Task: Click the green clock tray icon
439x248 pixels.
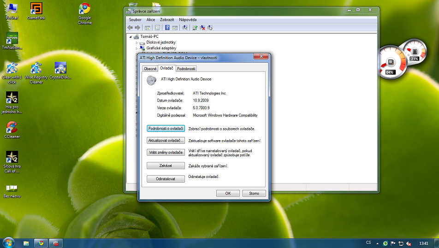Action: click(385, 243)
